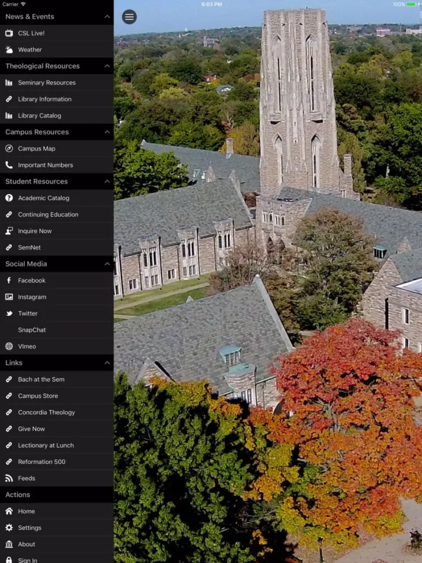Collapse the Theological Resources section
The height and width of the screenshot is (563, 422).
(x=107, y=66)
